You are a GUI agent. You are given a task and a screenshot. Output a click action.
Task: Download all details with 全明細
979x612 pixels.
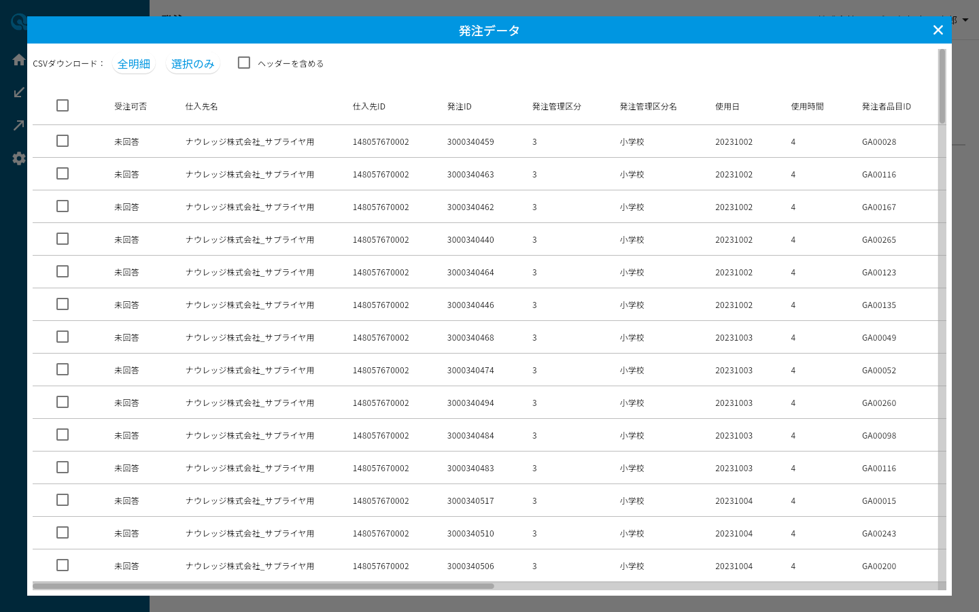pyautogui.click(x=134, y=64)
